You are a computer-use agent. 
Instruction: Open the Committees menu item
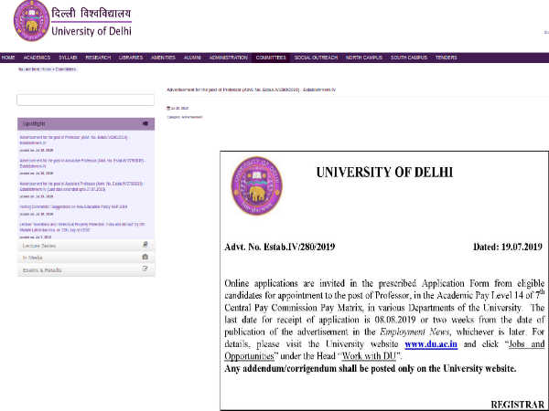click(271, 58)
